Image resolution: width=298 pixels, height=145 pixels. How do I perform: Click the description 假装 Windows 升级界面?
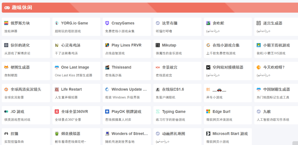click(x=123, y=98)
